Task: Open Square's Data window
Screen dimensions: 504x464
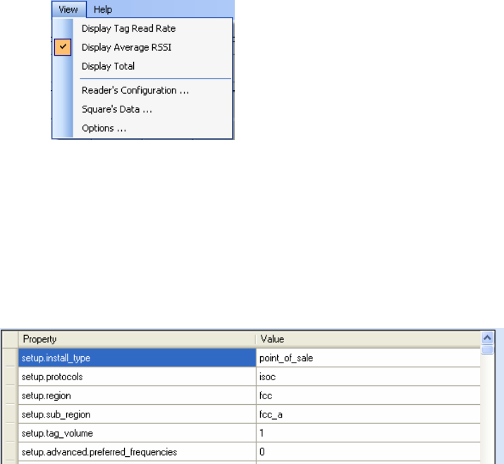Action: click(x=142, y=109)
